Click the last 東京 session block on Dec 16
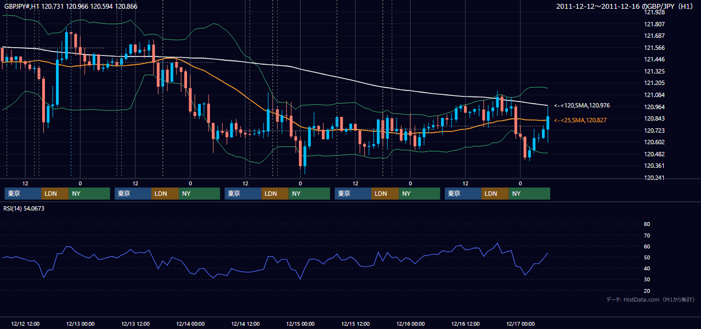Image resolution: width=701 pixels, height=329 pixels. click(463, 194)
